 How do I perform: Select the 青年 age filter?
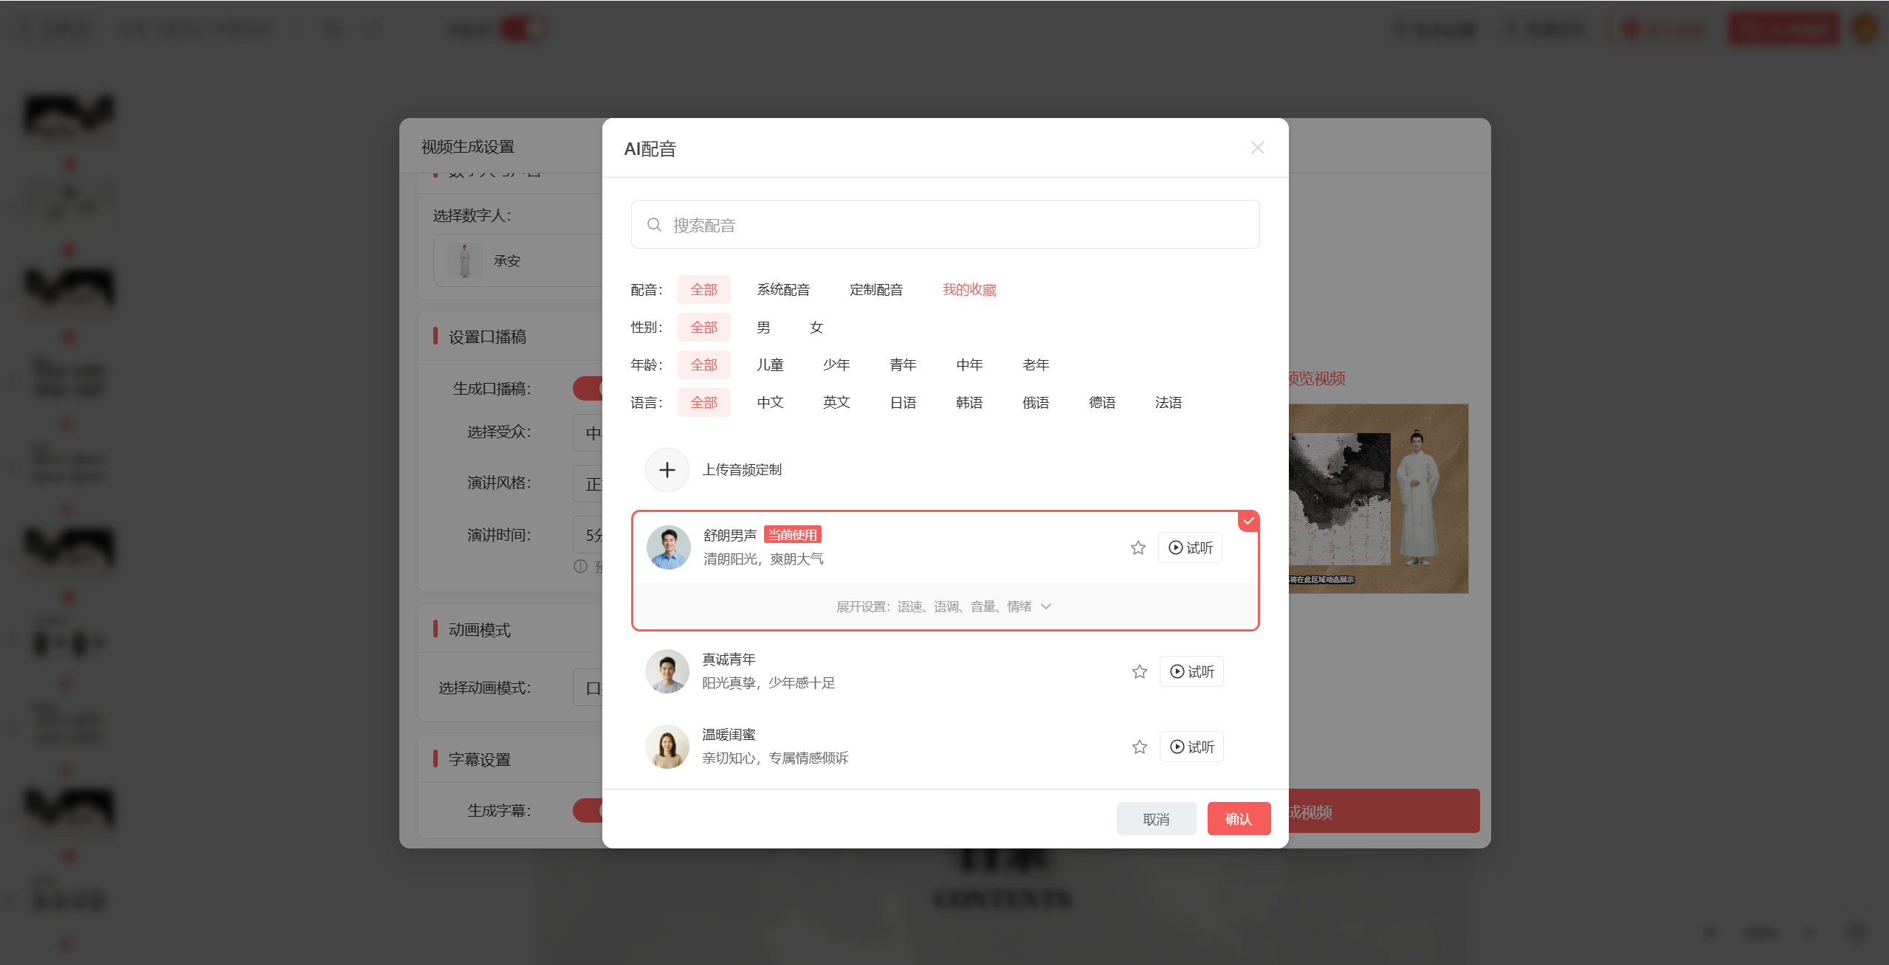902,364
